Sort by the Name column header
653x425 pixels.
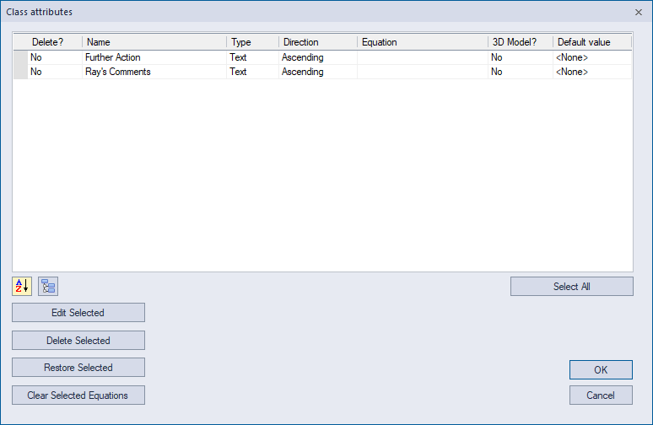click(x=154, y=42)
